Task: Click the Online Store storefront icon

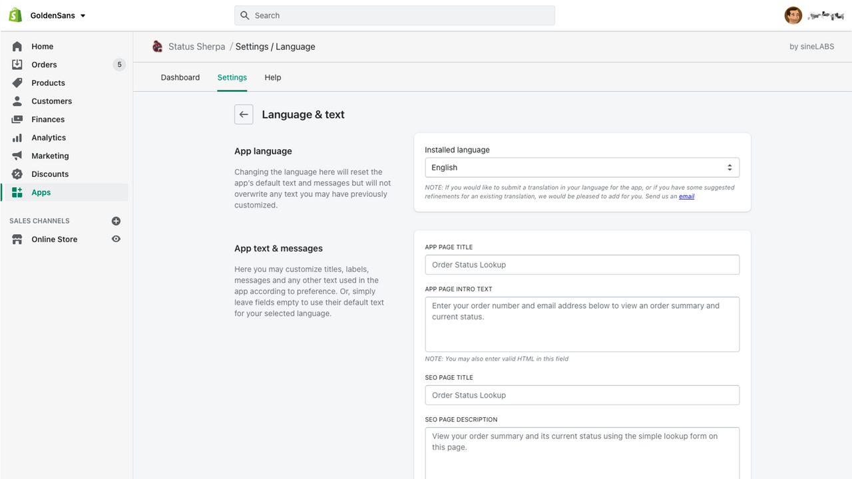Action: pos(17,239)
